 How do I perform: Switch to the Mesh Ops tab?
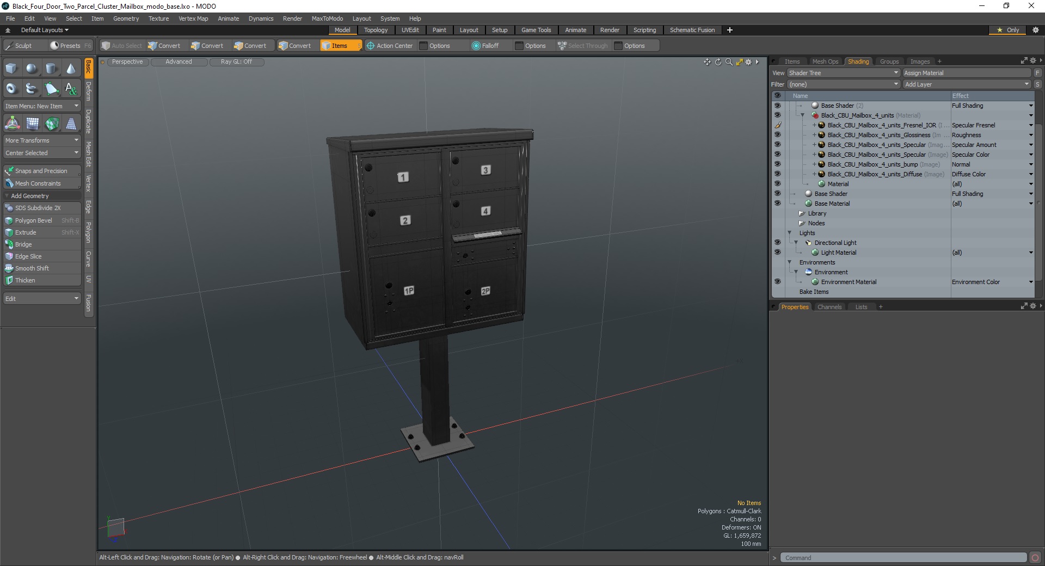(825, 61)
